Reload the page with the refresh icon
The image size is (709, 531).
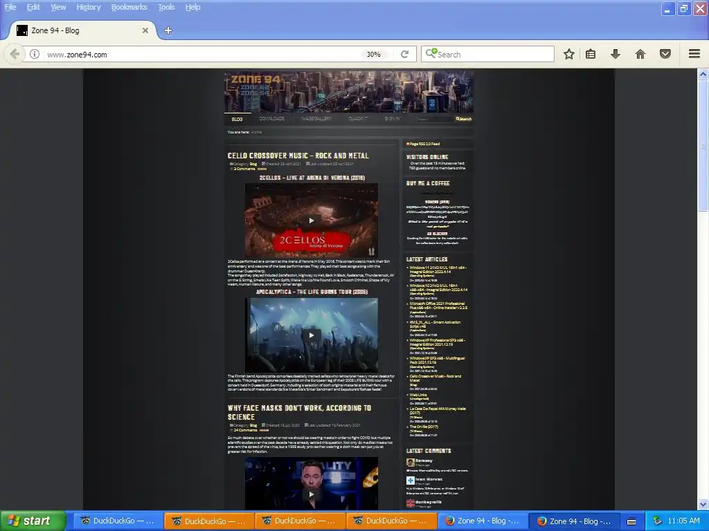pyautogui.click(x=404, y=54)
